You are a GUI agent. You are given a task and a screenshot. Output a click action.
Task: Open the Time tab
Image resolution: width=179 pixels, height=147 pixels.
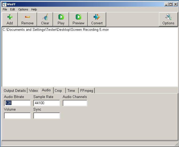pyautogui.click(x=72, y=91)
